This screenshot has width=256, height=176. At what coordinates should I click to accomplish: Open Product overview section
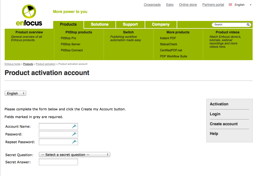[x=29, y=32]
